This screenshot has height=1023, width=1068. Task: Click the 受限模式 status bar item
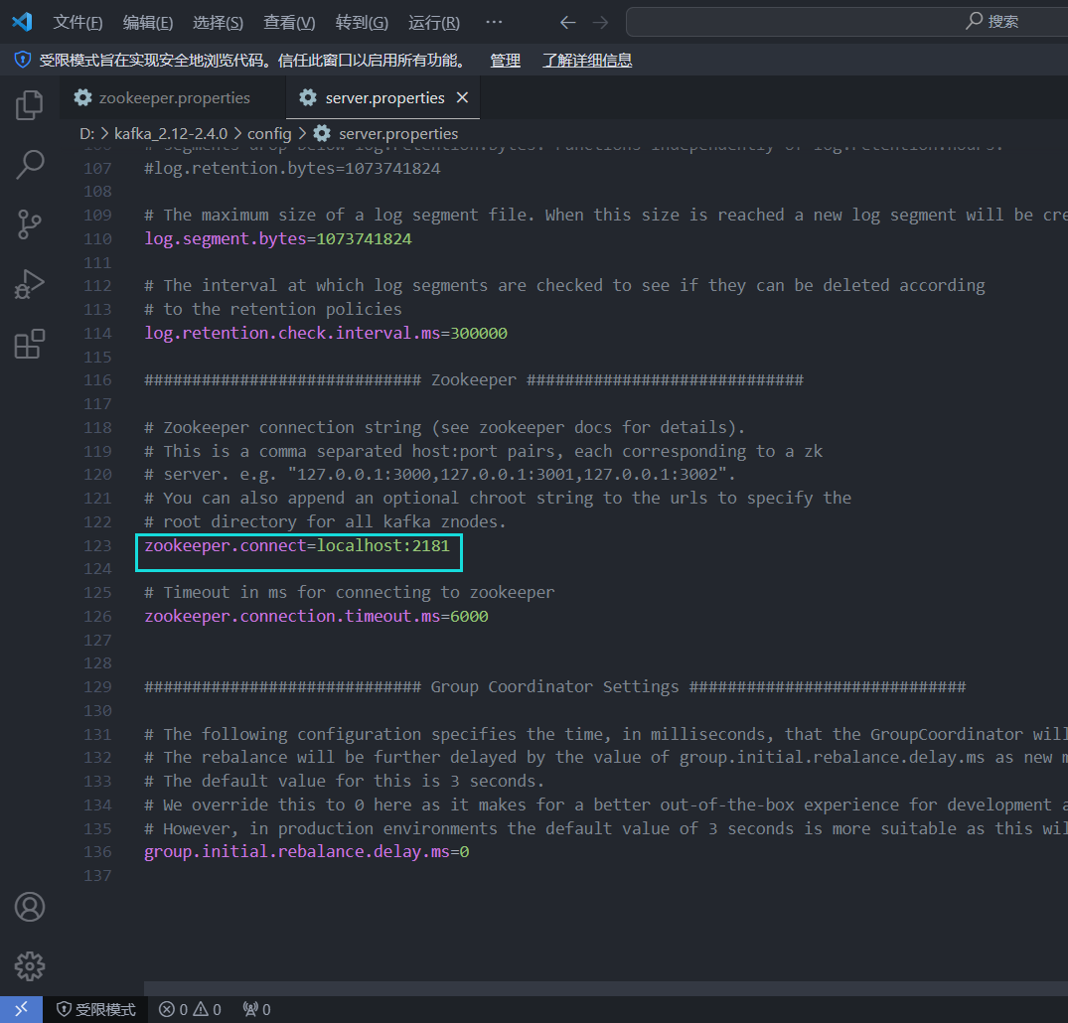pyautogui.click(x=96, y=1009)
